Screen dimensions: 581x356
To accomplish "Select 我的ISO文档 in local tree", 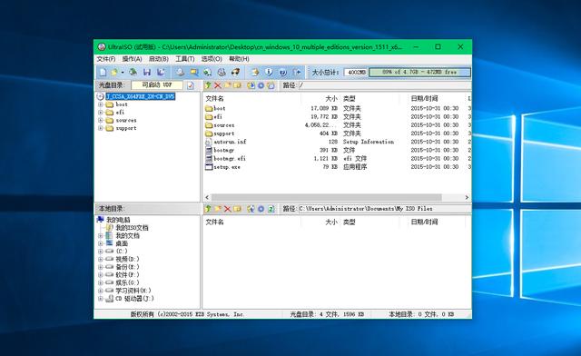I will click(132, 228).
